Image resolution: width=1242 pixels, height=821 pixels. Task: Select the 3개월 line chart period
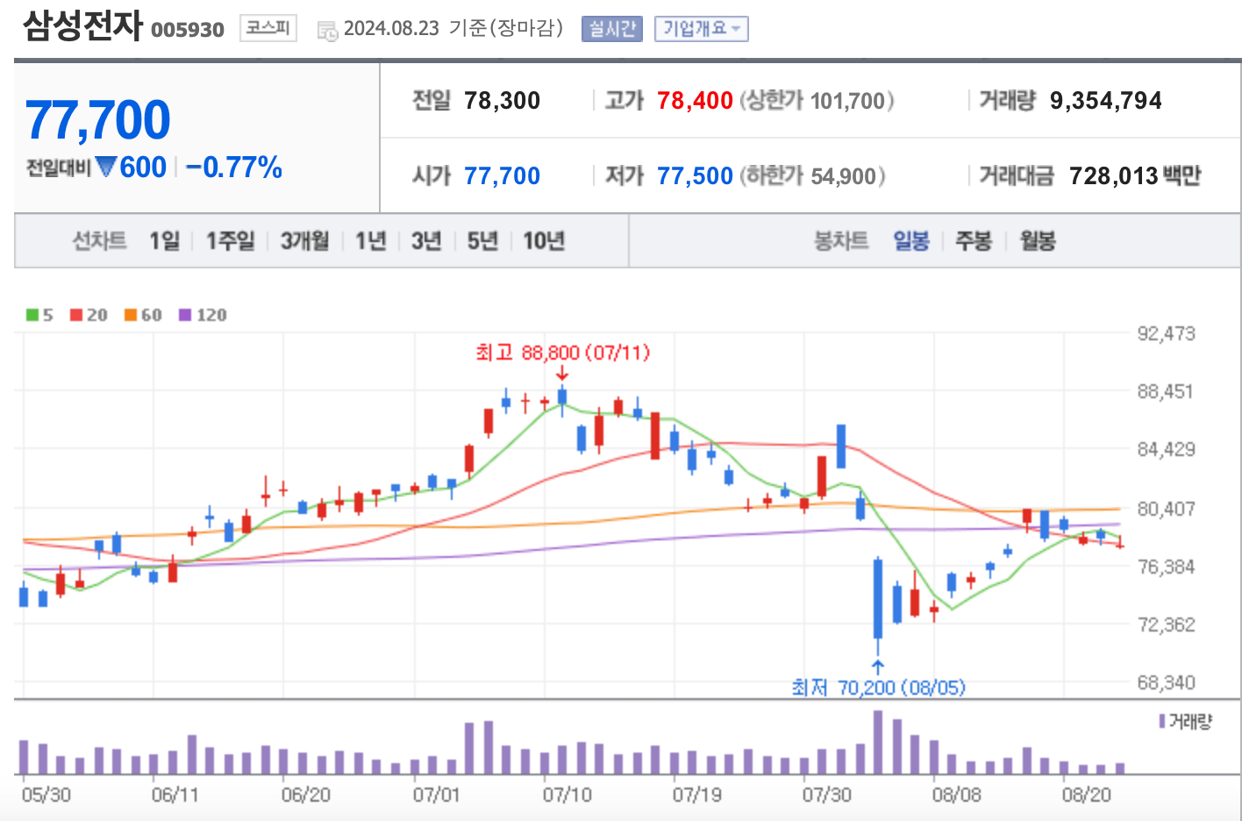305,240
